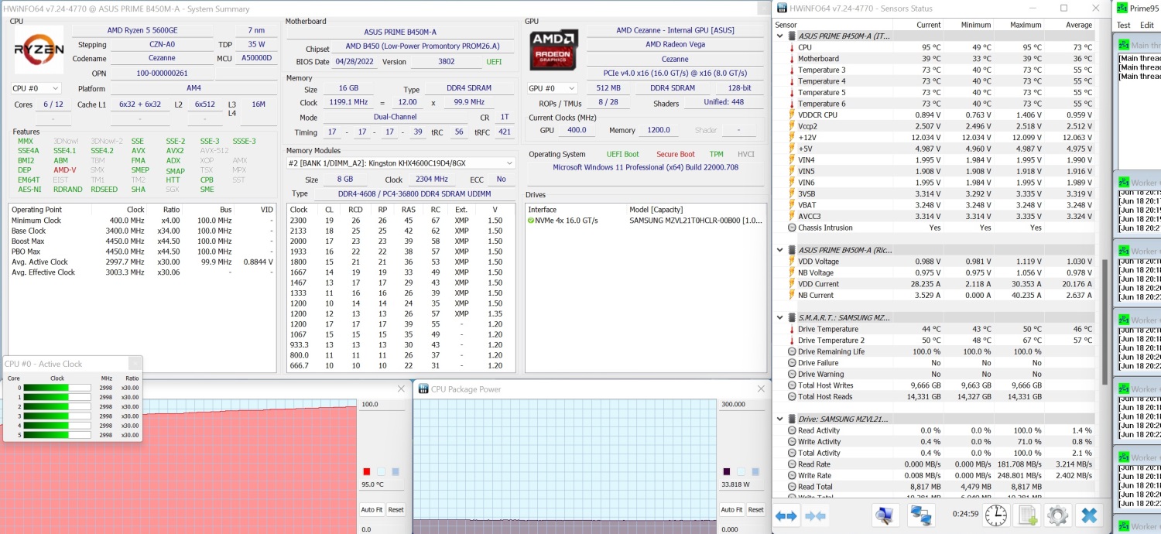Open the GPU #0 selector dropdown

click(x=552, y=88)
